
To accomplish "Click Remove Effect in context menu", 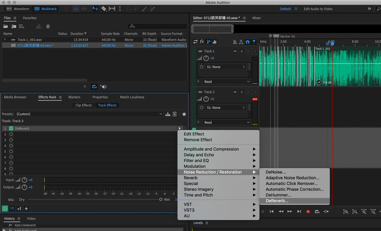I will pyautogui.click(x=218, y=140).
